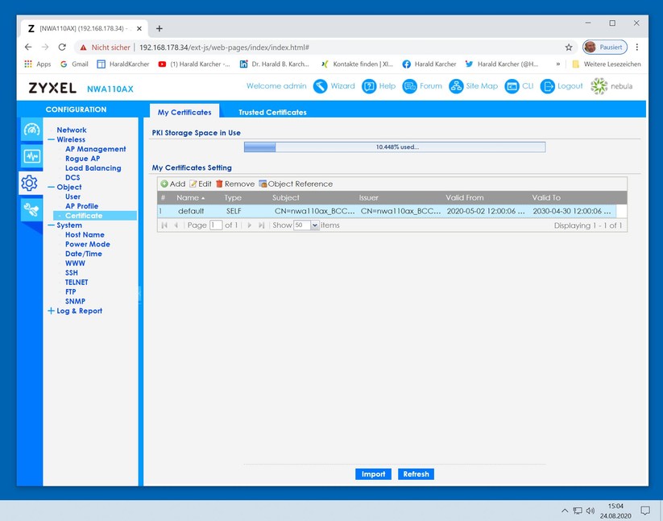Viewport: 663px width, 521px height.
Task: Collapse the Wireless tree section
Action: (51, 139)
